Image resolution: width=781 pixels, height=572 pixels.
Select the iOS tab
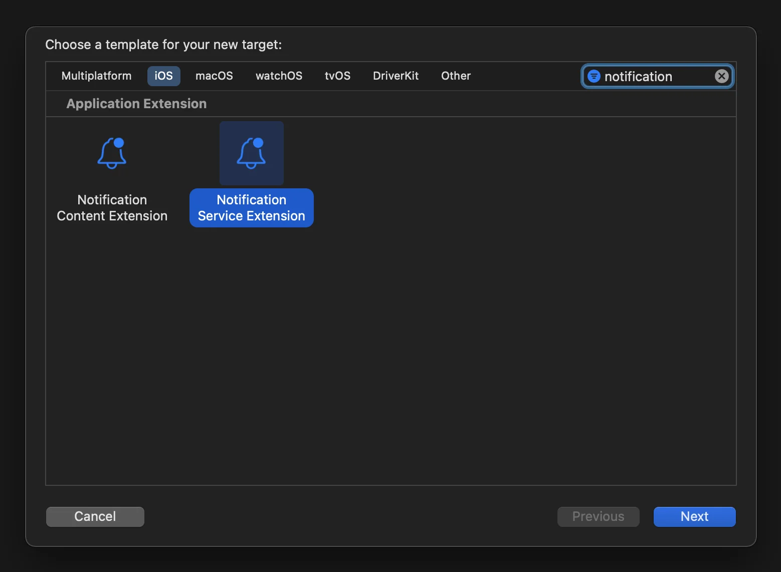(163, 76)
